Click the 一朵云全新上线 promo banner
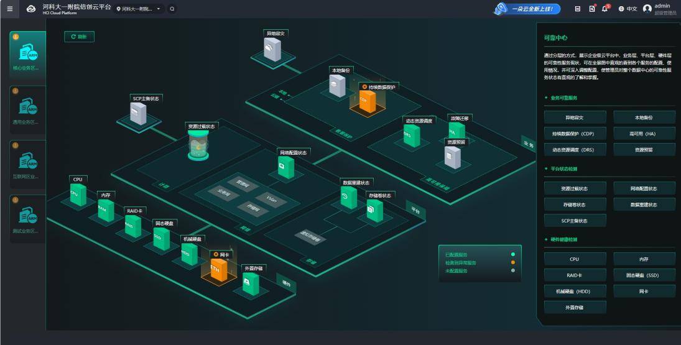The width and height of the screenshot is (681, 345). click(528, 9)
